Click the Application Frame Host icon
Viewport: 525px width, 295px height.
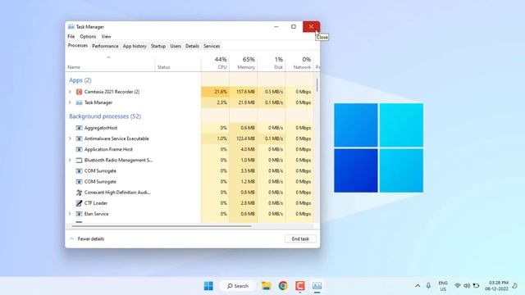79,149
